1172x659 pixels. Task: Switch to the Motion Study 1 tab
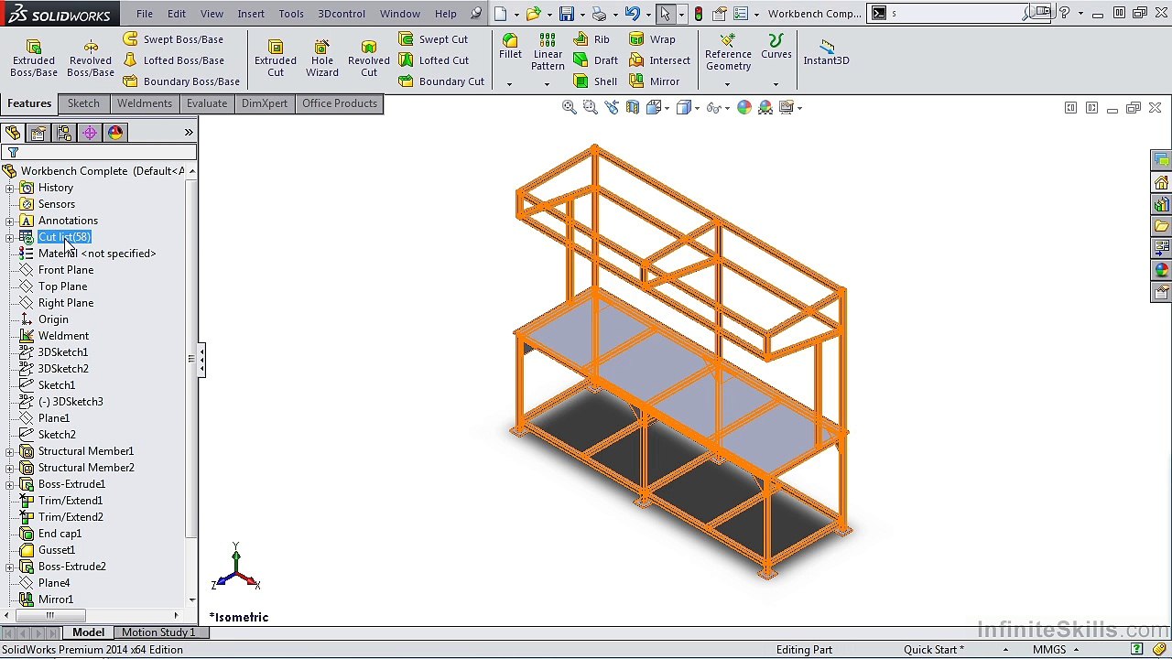click(158, 632)
